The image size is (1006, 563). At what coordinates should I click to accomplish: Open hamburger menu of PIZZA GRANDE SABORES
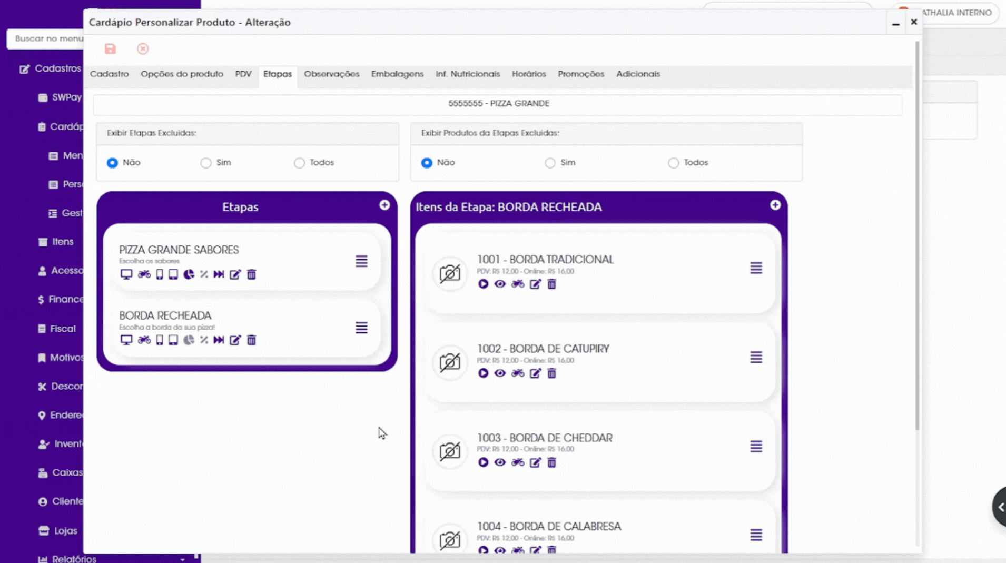(361, 261)
